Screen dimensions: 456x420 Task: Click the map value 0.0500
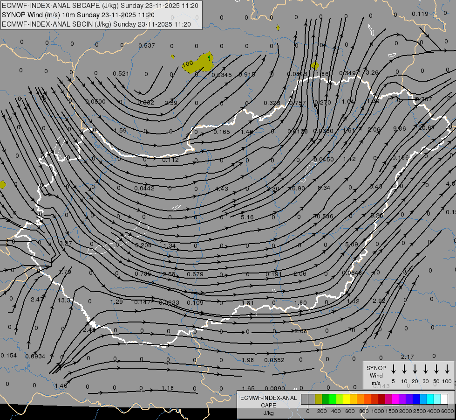coord(95,102)
